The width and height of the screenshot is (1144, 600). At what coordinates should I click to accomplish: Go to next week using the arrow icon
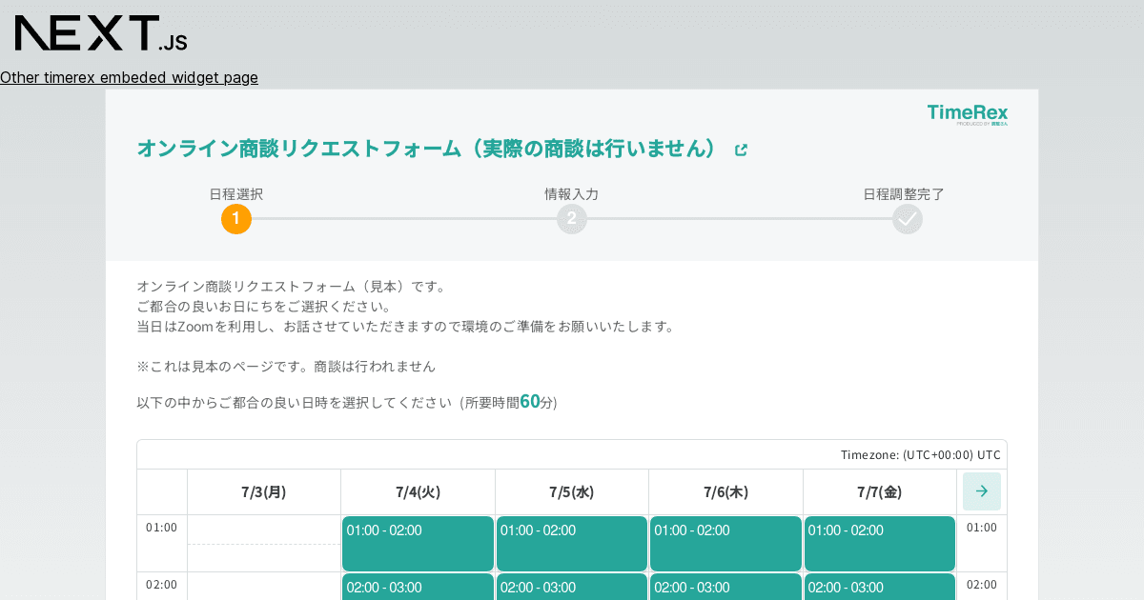(981, 490)
